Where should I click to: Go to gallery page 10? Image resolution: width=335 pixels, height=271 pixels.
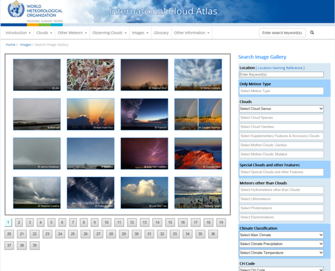[106, 222]
